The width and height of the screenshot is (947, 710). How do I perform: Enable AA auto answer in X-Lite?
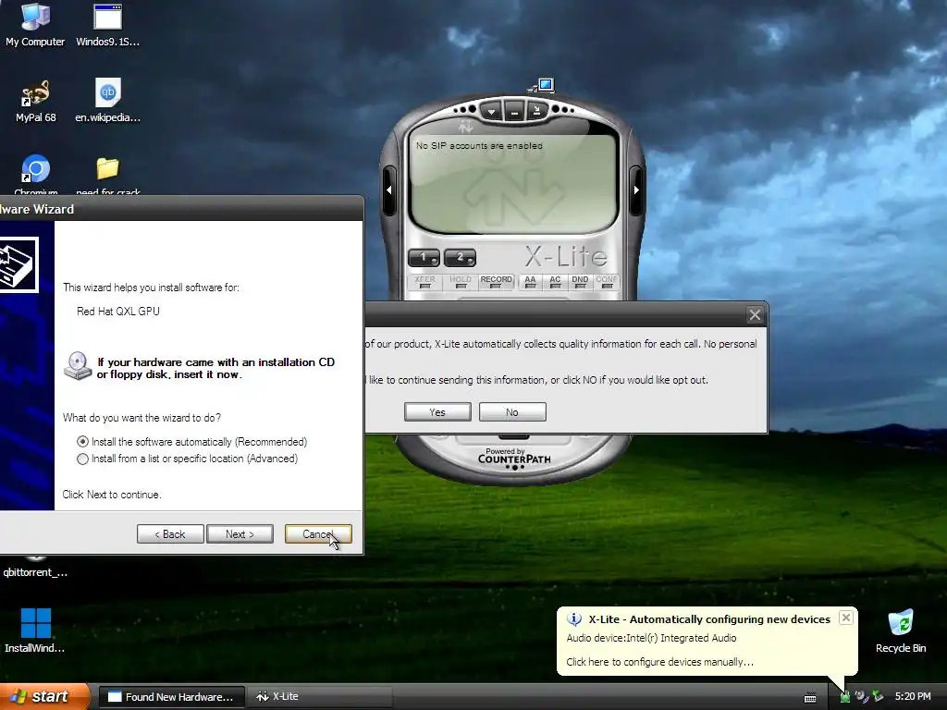pos(530,282)
